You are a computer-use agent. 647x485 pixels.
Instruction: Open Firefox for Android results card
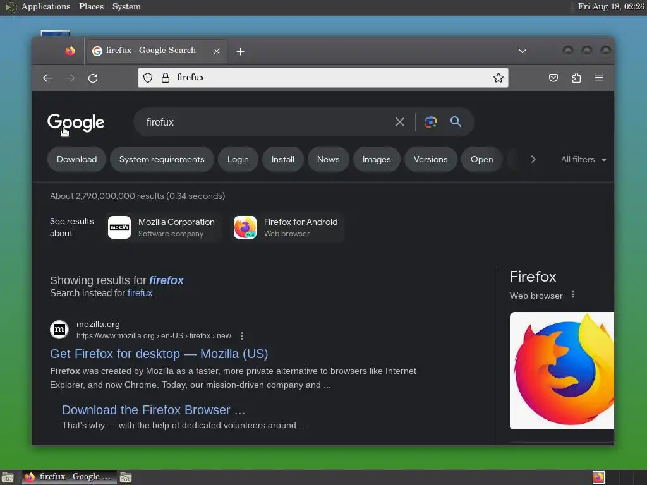288,227
